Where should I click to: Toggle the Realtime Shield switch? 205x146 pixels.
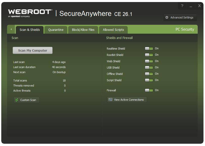coord(149,49)
